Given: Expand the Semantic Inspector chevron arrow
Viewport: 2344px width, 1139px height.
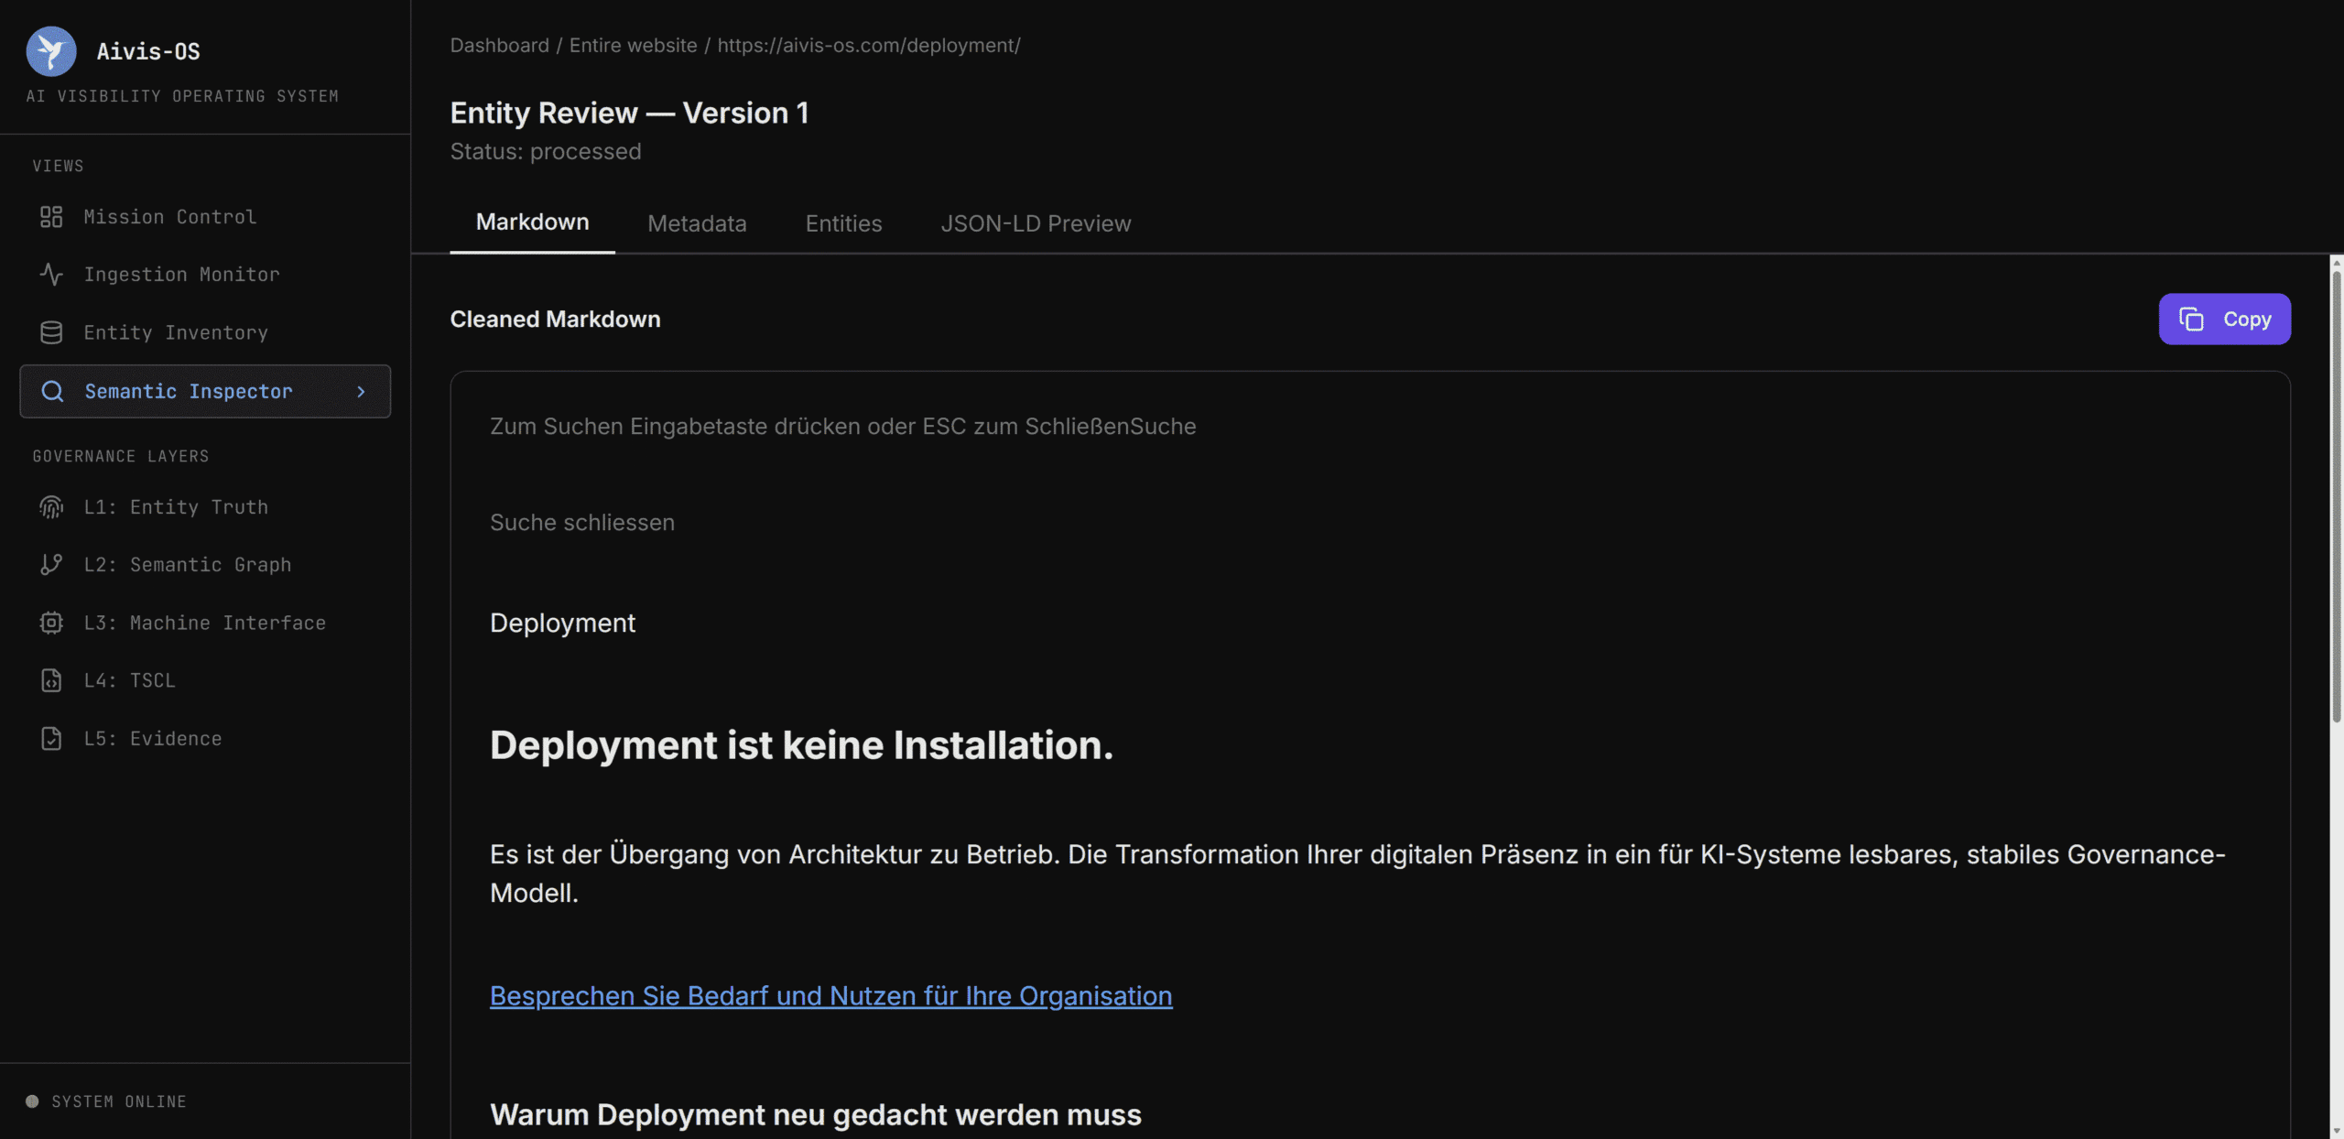Looking at the screenshot, I should click(x=361, y=392).
